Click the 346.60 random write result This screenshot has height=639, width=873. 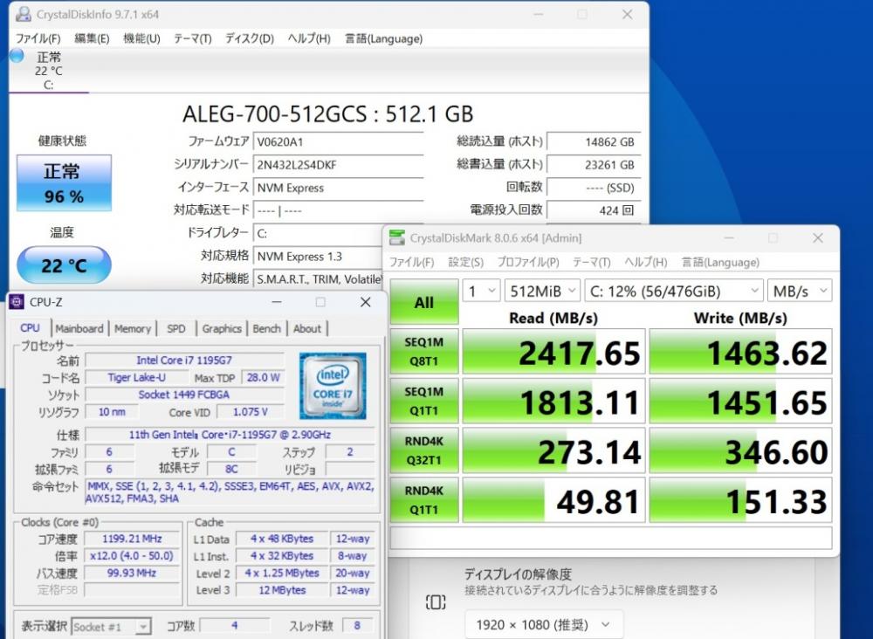coord(740,450)
